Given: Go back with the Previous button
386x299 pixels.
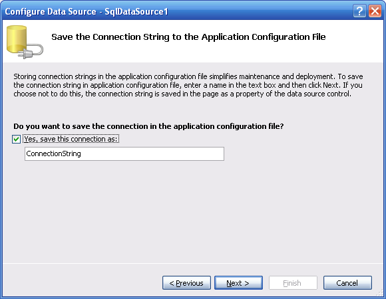Looking at the screenshot, I should [186, 283].
